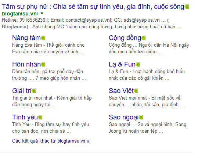Image resolution: width=216 pixels, height=158 pixels.
Task: Show Các kết quả khác từ blogtamsu.vn
Action: (x=51, y=141)
